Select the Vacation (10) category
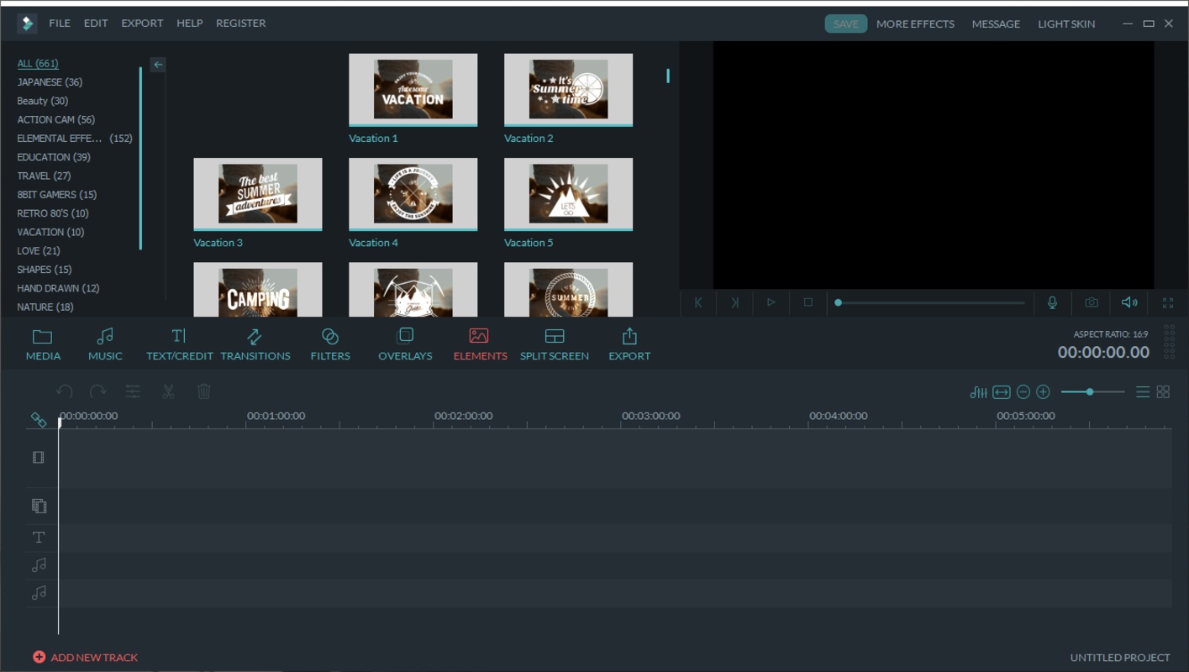The height and width of the screenshot is (672, 1189). click(50, 232)
